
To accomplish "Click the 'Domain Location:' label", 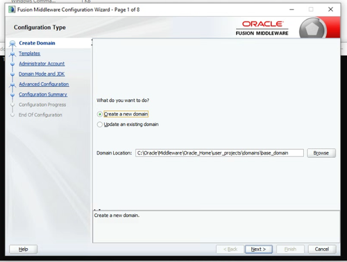I will 114,153.
